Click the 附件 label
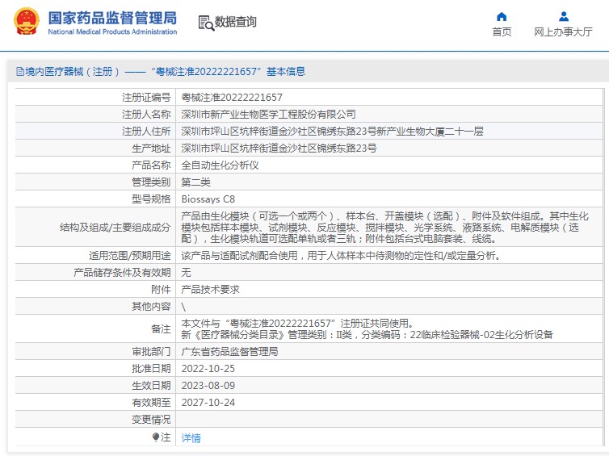The width and height of the screenshot is (609, 456). point(161,290)
